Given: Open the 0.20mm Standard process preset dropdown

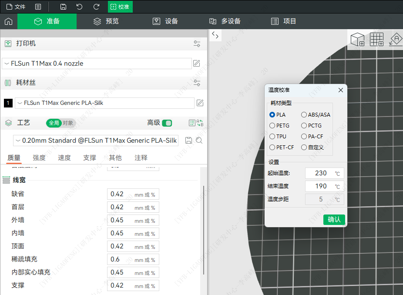Looking at the screenshot, I should coord(96,141).
